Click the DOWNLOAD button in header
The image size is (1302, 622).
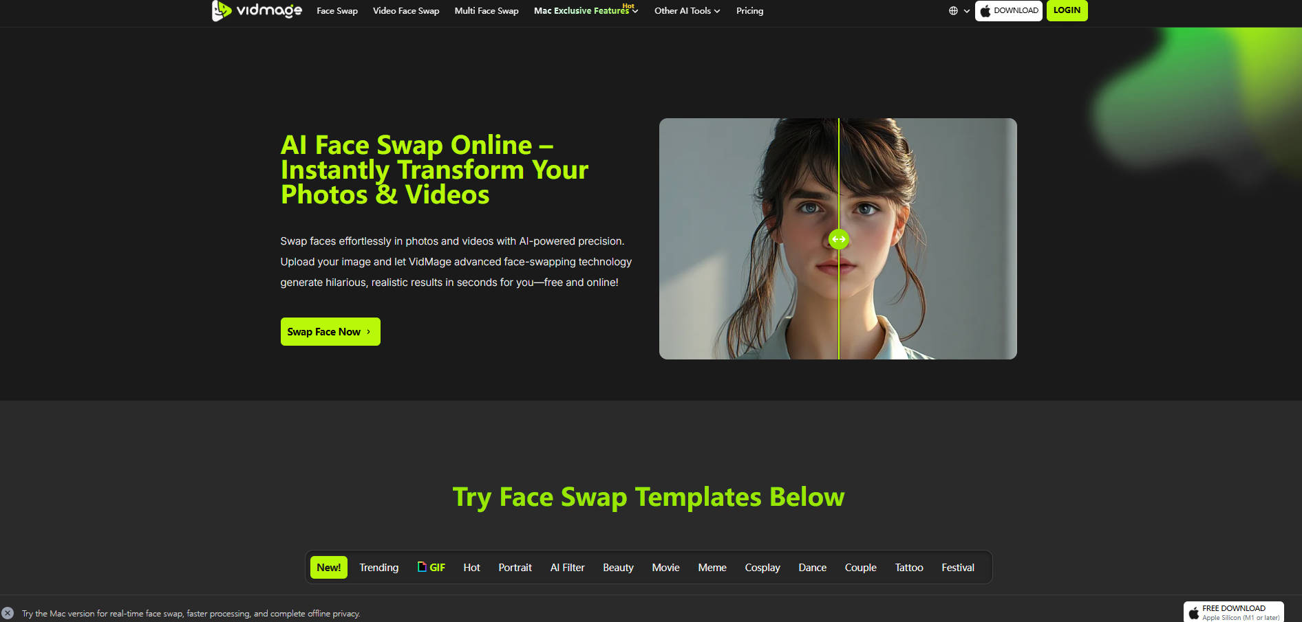[x=1008, y=11]
